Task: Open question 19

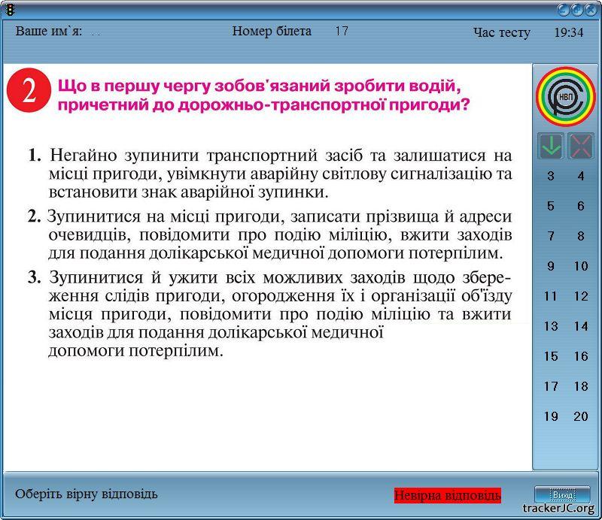Action: (x=551, y=417)
